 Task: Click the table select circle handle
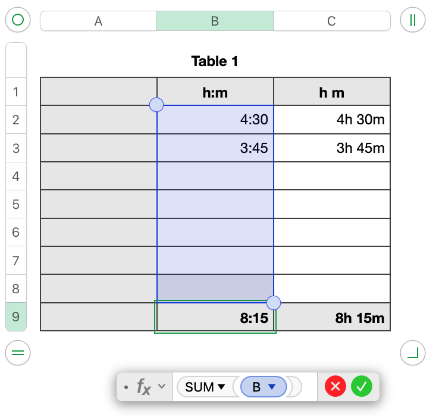18,20
